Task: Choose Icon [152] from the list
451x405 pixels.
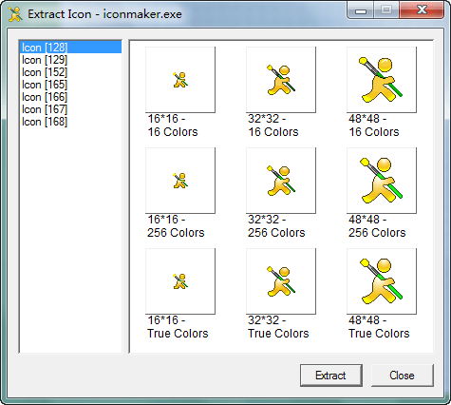Action: (x=70, y=72)
